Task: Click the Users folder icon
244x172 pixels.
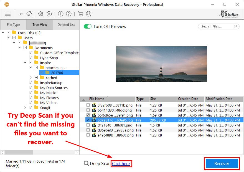Action: coord(20,37)
